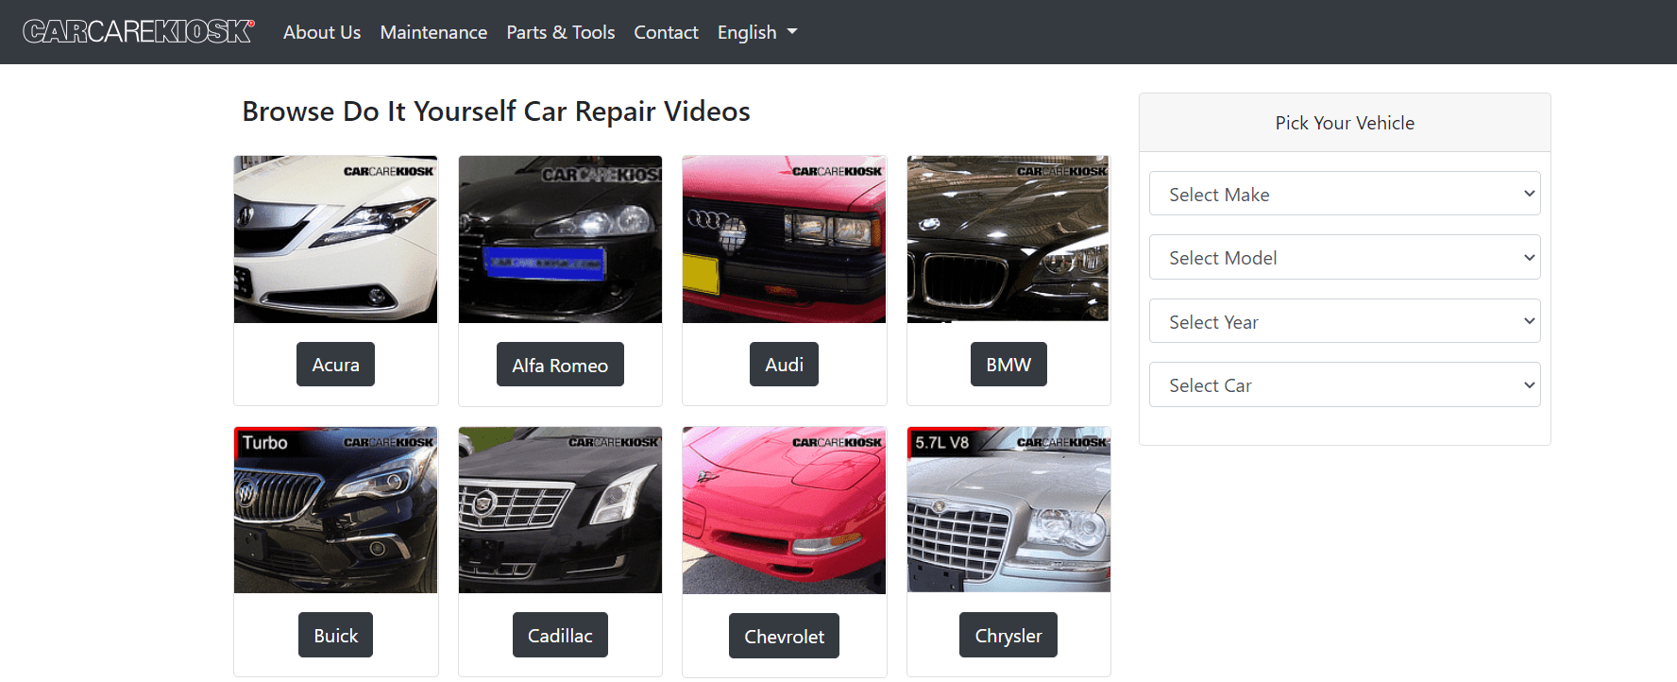Image resolution: width=1677 pixels, height=682 pixels.
Task: Click the Chevrolet button
Action: click(784, 636)
